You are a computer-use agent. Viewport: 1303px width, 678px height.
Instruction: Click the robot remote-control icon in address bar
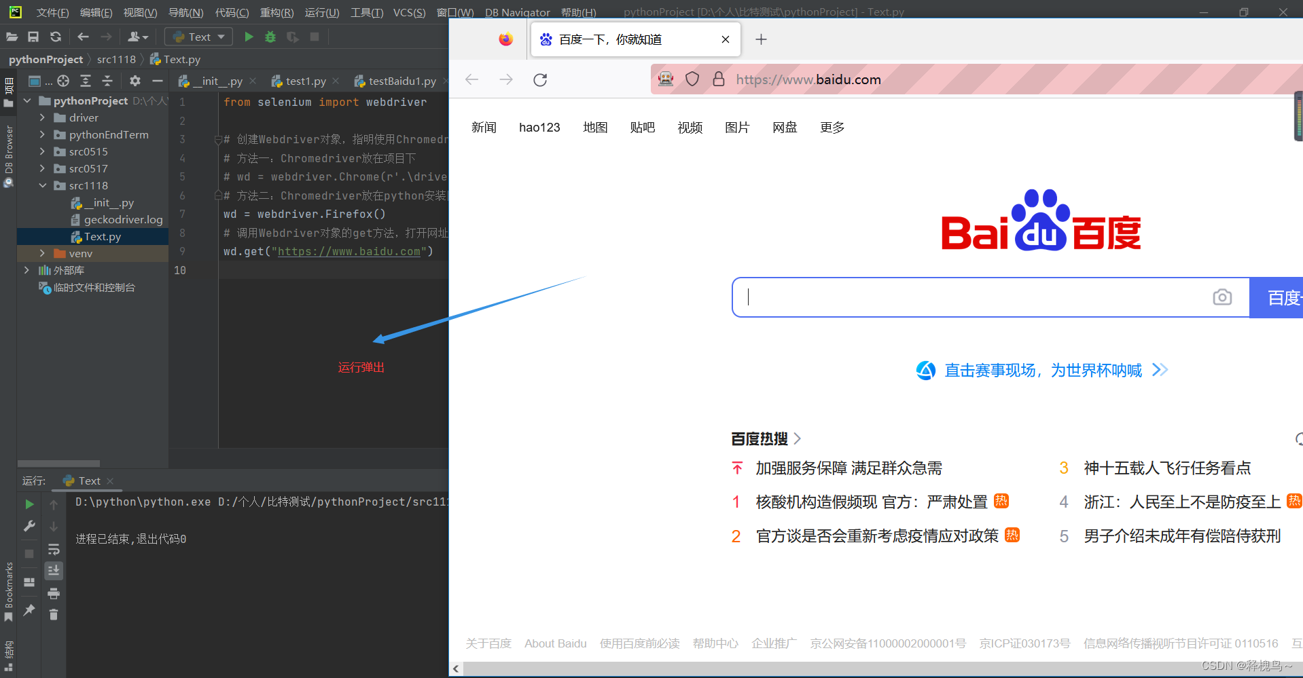(666, 79)
